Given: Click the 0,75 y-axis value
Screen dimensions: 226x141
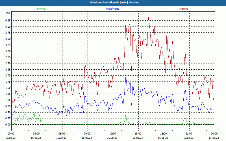Looking at the screenshot, I should point(8,106).
